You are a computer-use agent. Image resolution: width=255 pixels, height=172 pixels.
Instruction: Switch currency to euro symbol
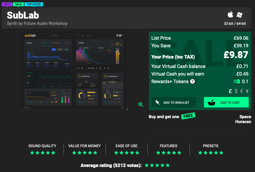tap(242, 91)
